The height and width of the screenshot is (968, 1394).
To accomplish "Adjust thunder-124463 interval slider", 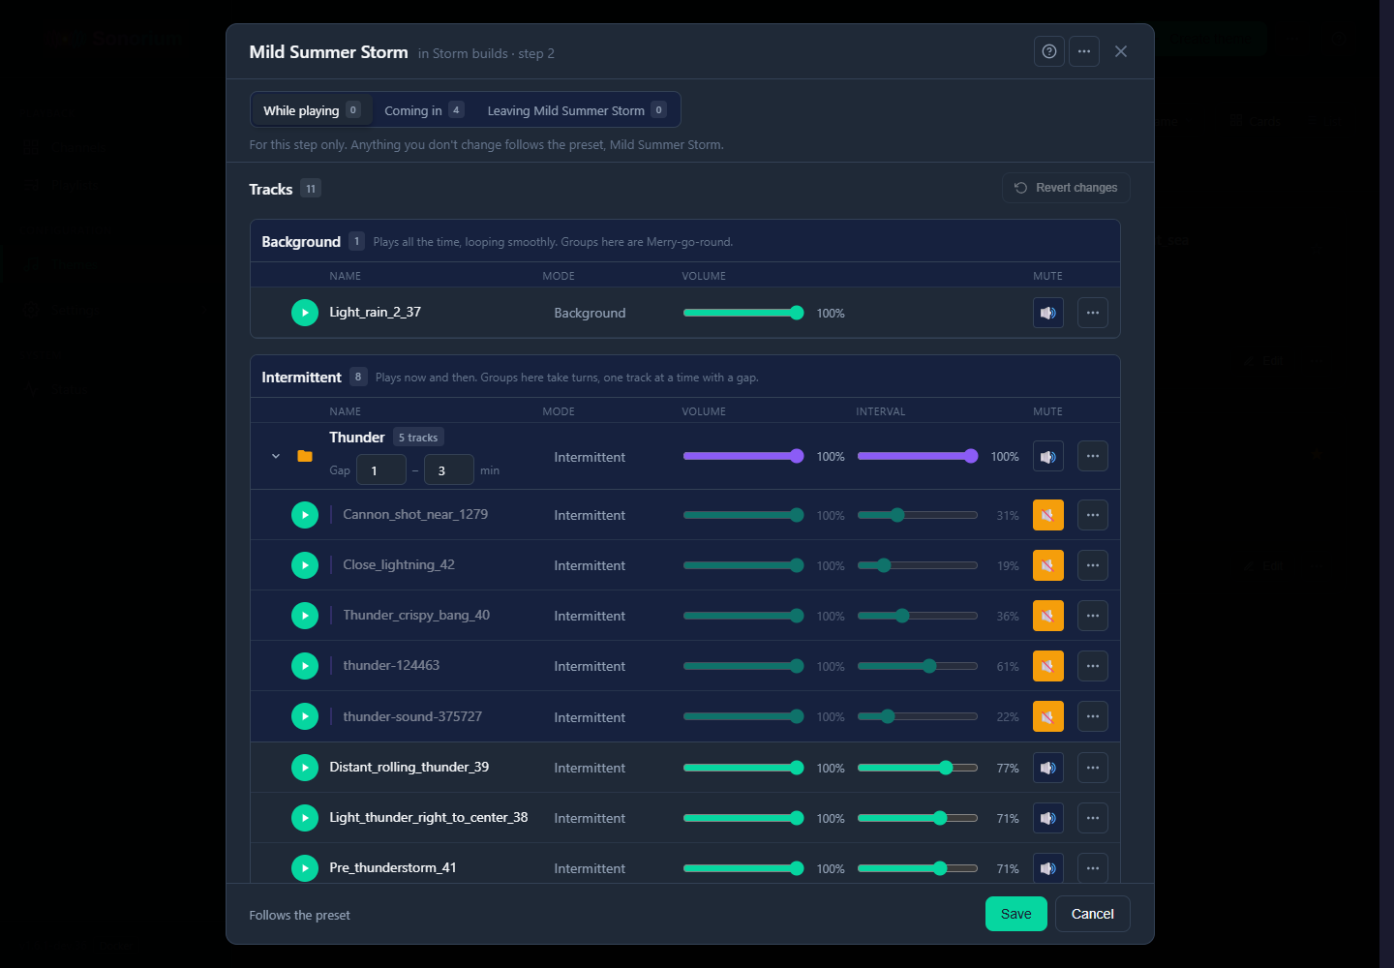I will coord(918,666).
